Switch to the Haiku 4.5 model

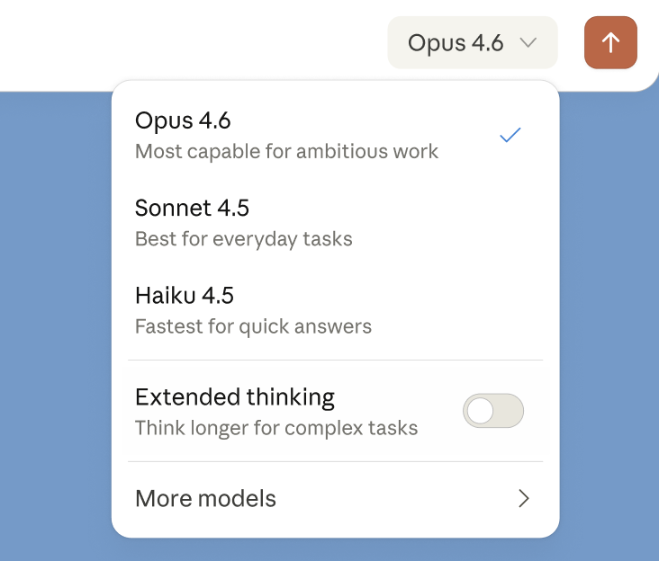click(x=185, y=295)
